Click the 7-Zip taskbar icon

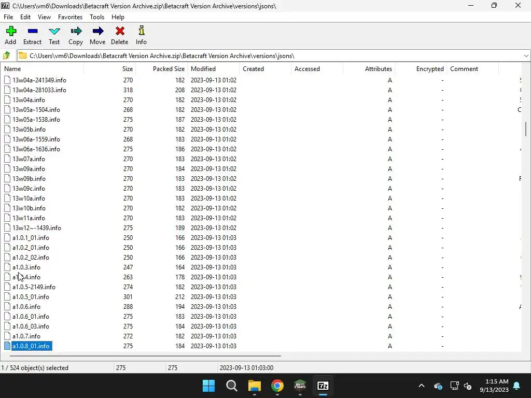coord(323,386)
